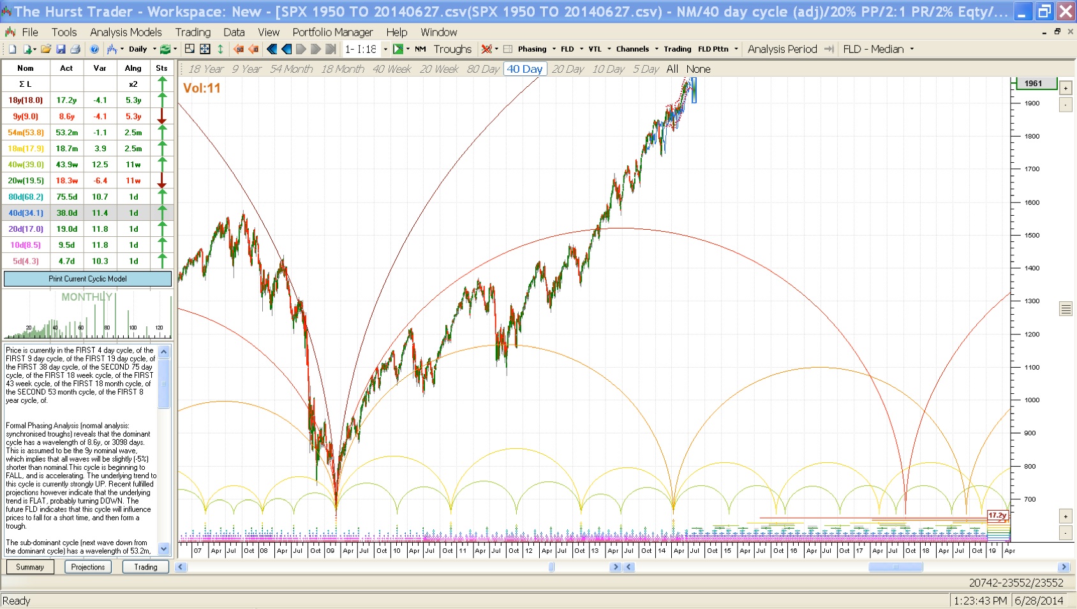Toggle the 20 Week cycle display

[439, 69]
